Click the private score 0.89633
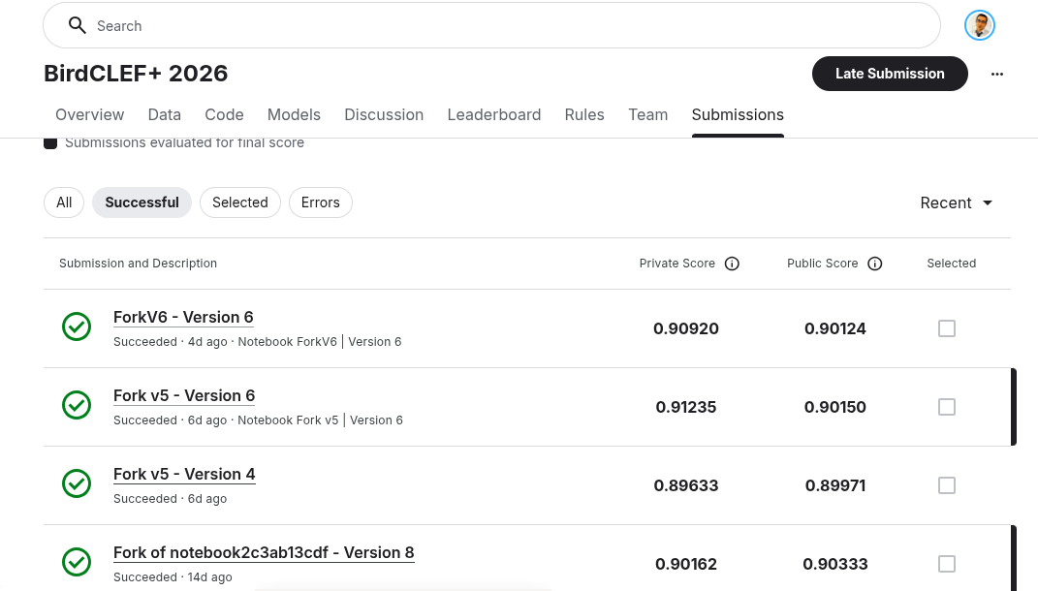Viewport: 1038px width, 591px height. [686, 485]
